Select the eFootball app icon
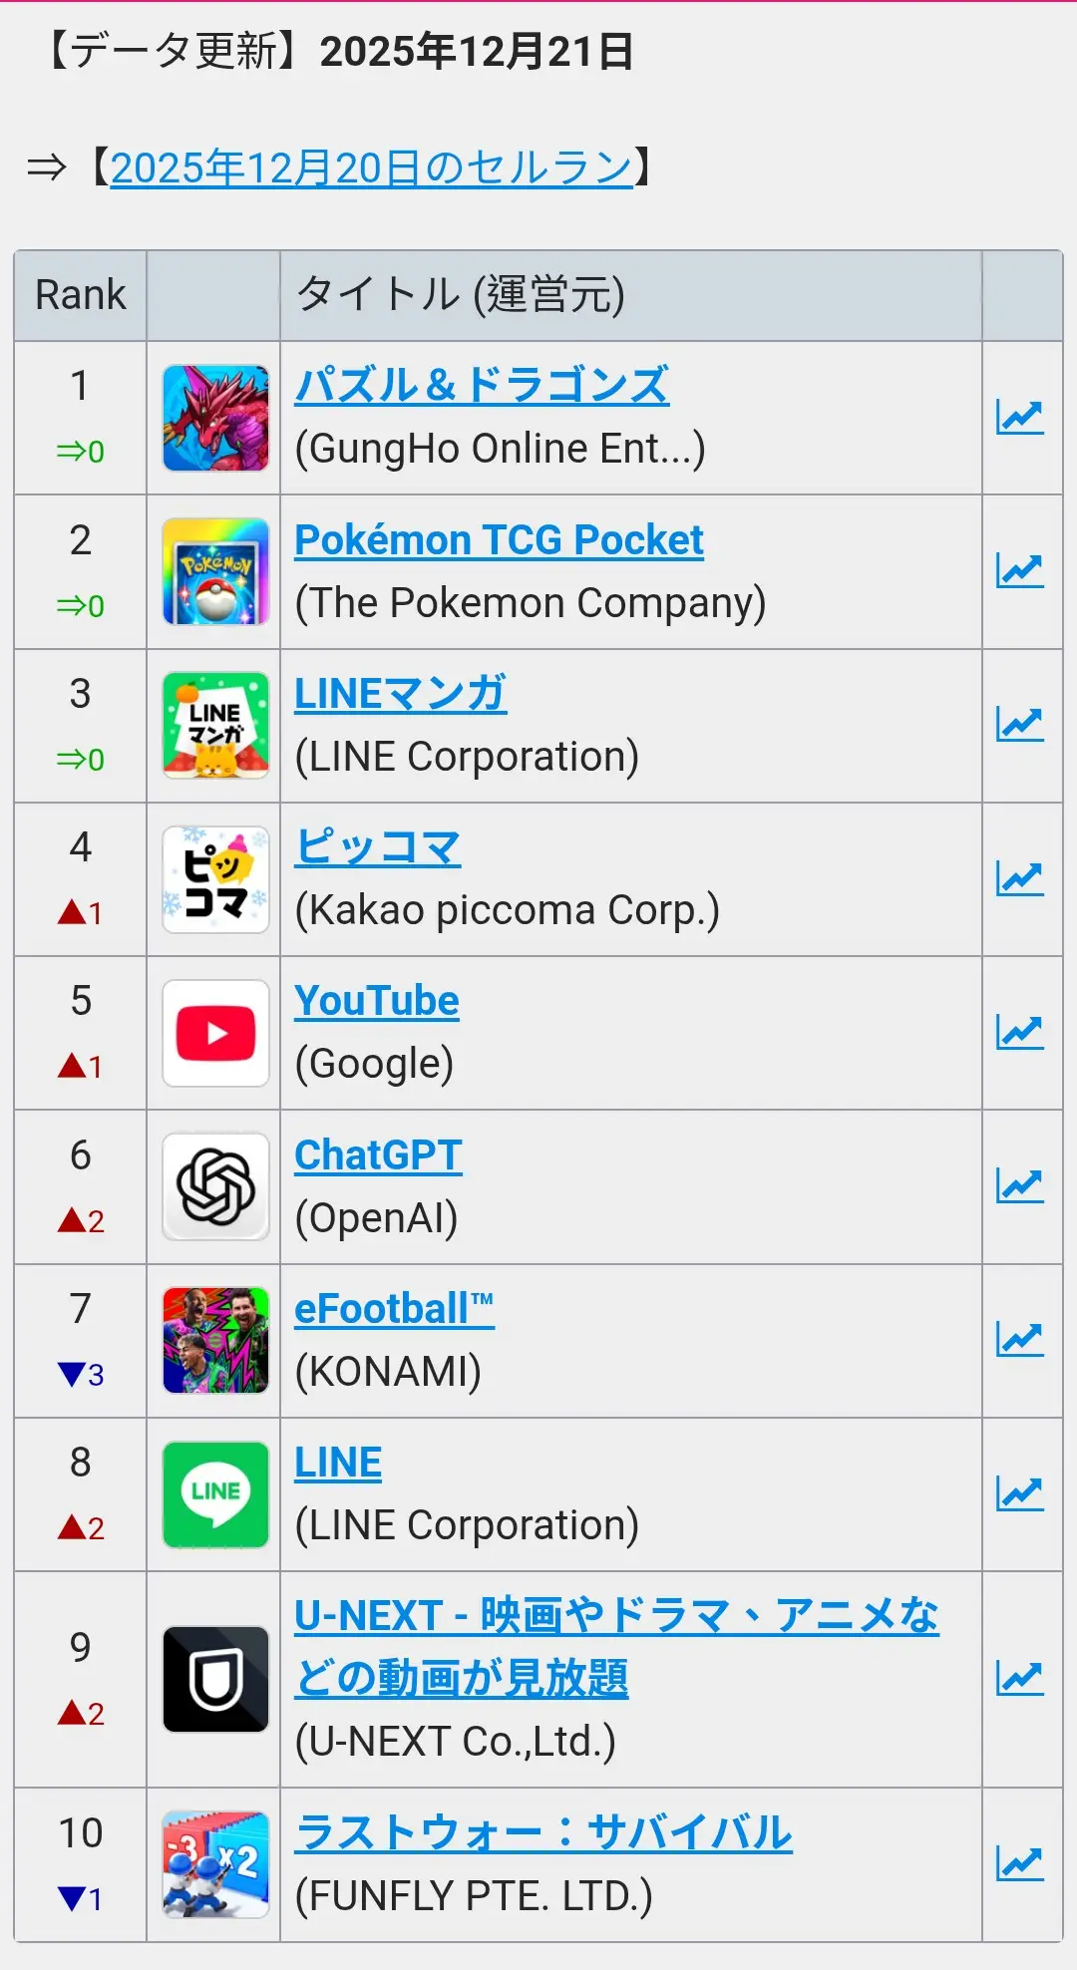The image size is (1077, 1970). pyautogui.click(x=215, y=1340)
